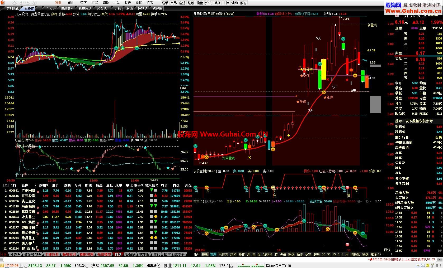Toggle the 战涨停 indicator in chart toolbar
The width and height of the screenshot is (443, 268).
click(x=267, y=254)
